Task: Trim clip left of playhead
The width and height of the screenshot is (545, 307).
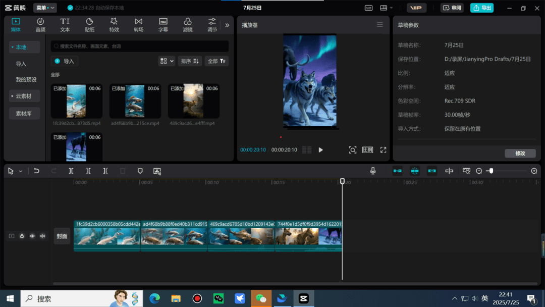Action: (x=88, y=171)
